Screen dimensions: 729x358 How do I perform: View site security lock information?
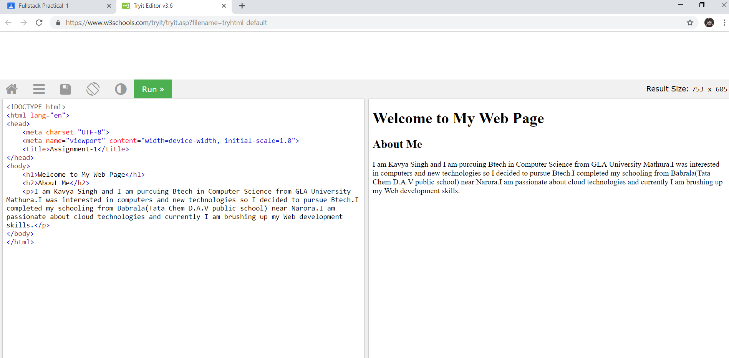58,23
